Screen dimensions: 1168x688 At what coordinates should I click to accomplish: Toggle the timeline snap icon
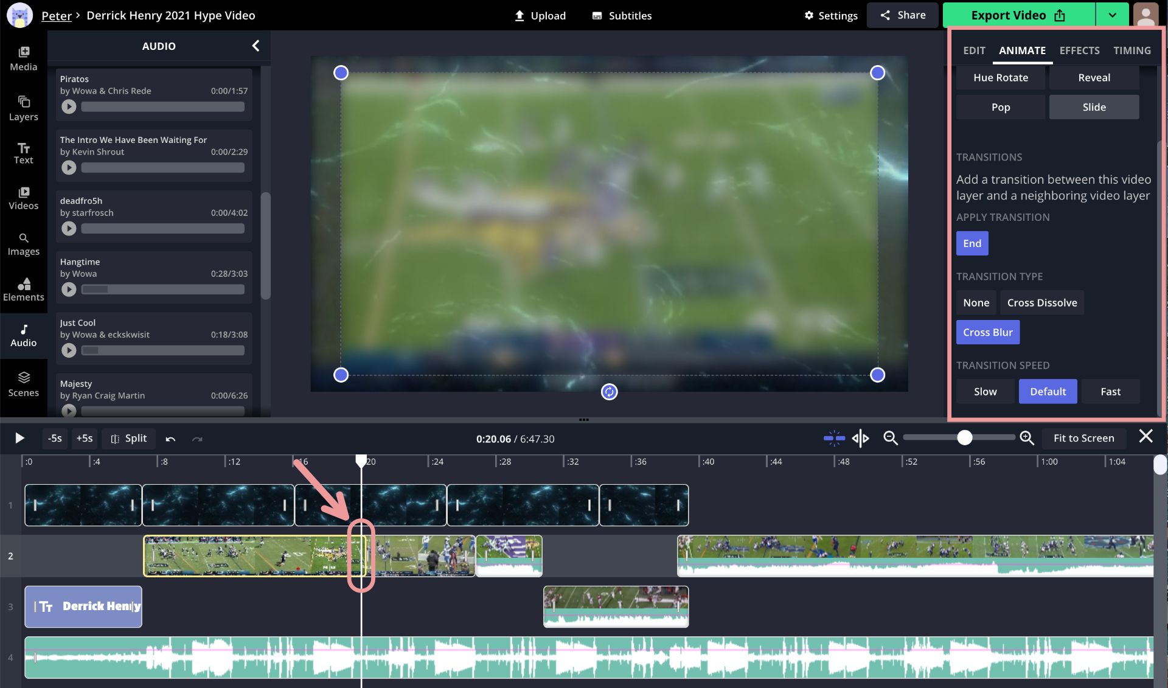(834, 438)
